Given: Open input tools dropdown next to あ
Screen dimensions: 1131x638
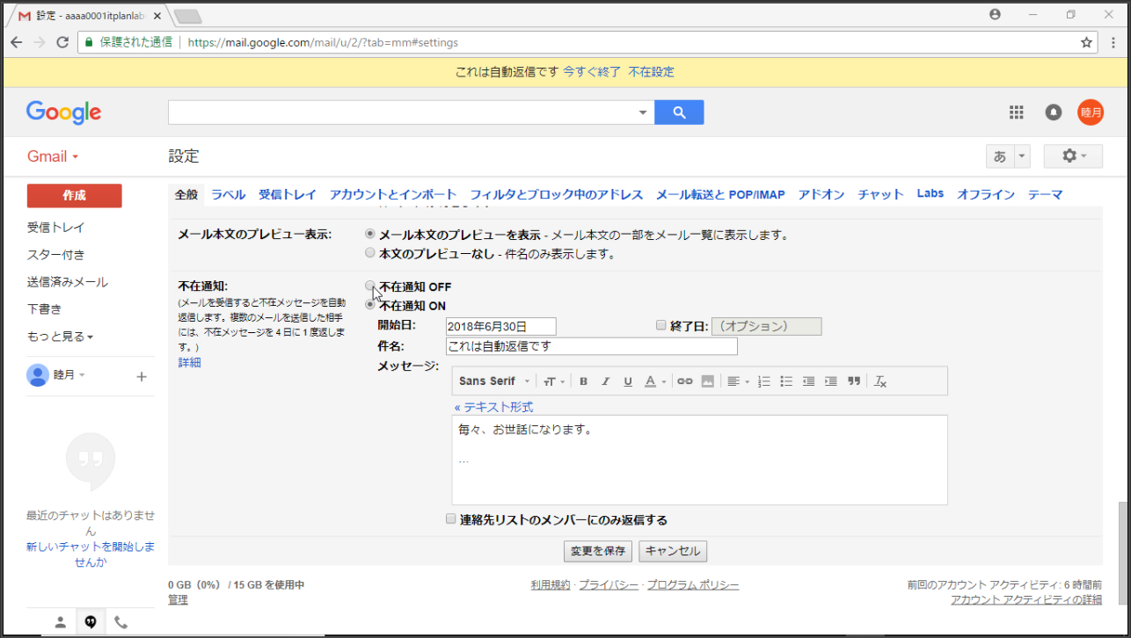Looking at the screenshot, I should [x=1022, y=156].
